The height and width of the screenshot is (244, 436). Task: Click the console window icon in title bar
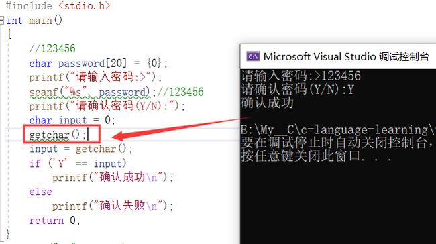(253, 57)
